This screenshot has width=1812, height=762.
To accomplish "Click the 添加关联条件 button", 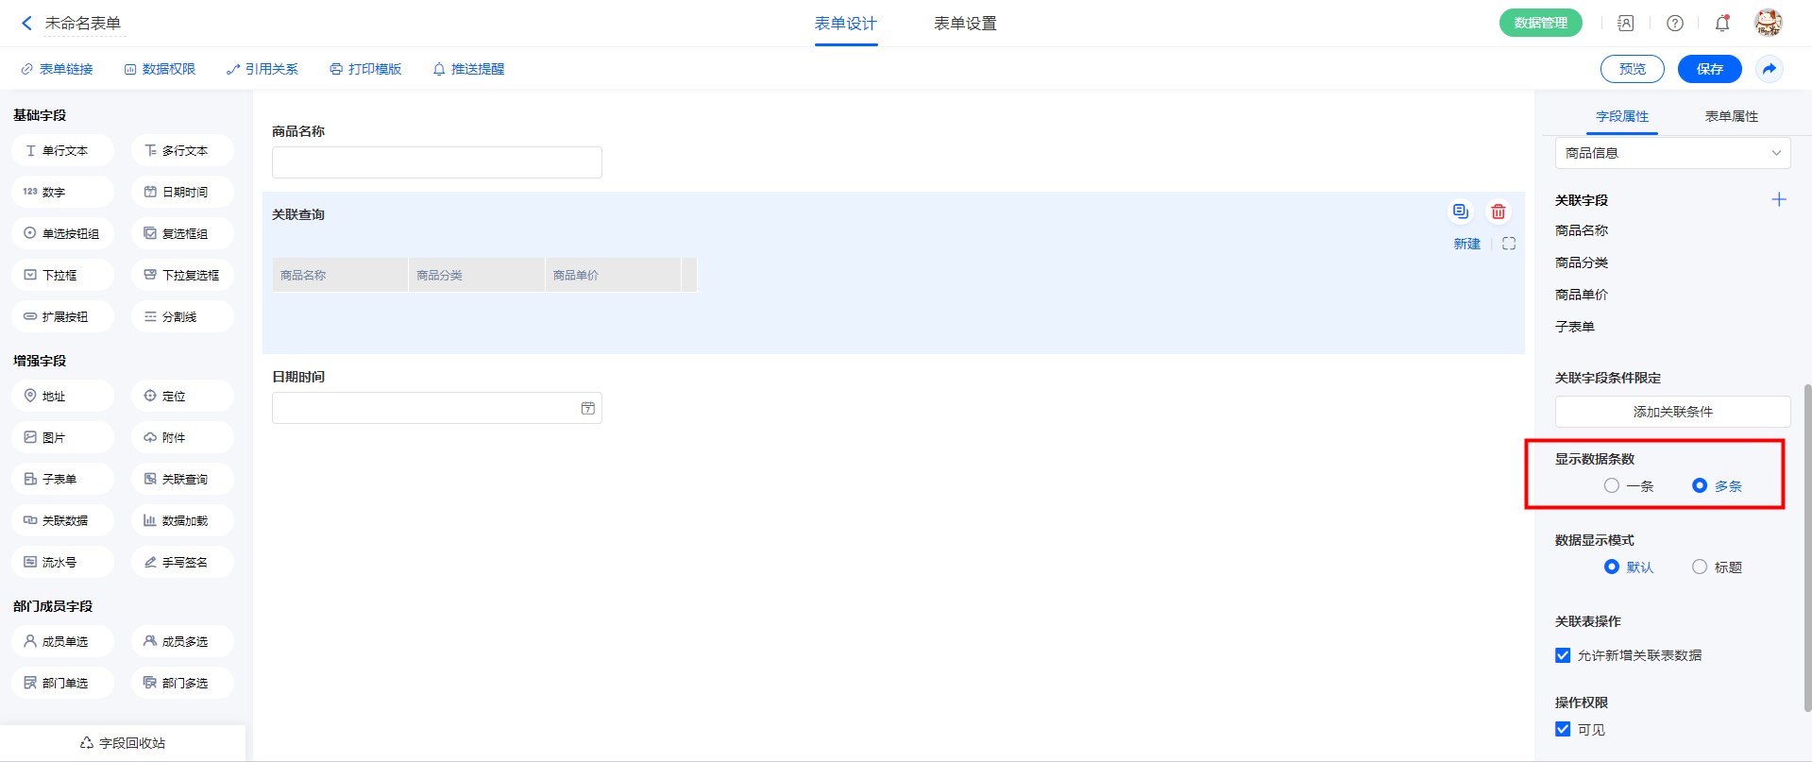I will click(x=1672, y=412).
